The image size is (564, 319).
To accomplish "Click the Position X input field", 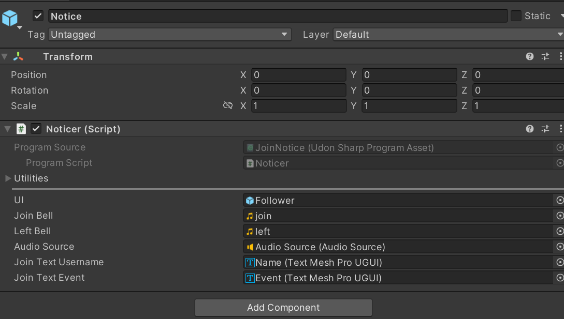I will tap(298, 75).
